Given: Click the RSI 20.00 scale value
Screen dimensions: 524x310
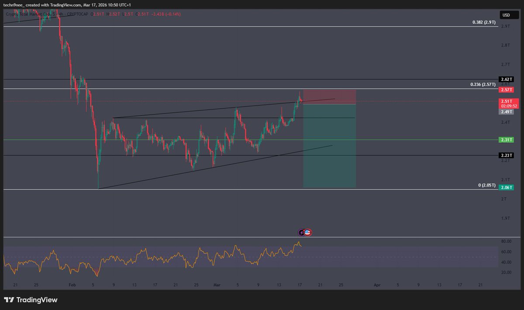Looking at the screenshot, I should (x=506, y=272).
